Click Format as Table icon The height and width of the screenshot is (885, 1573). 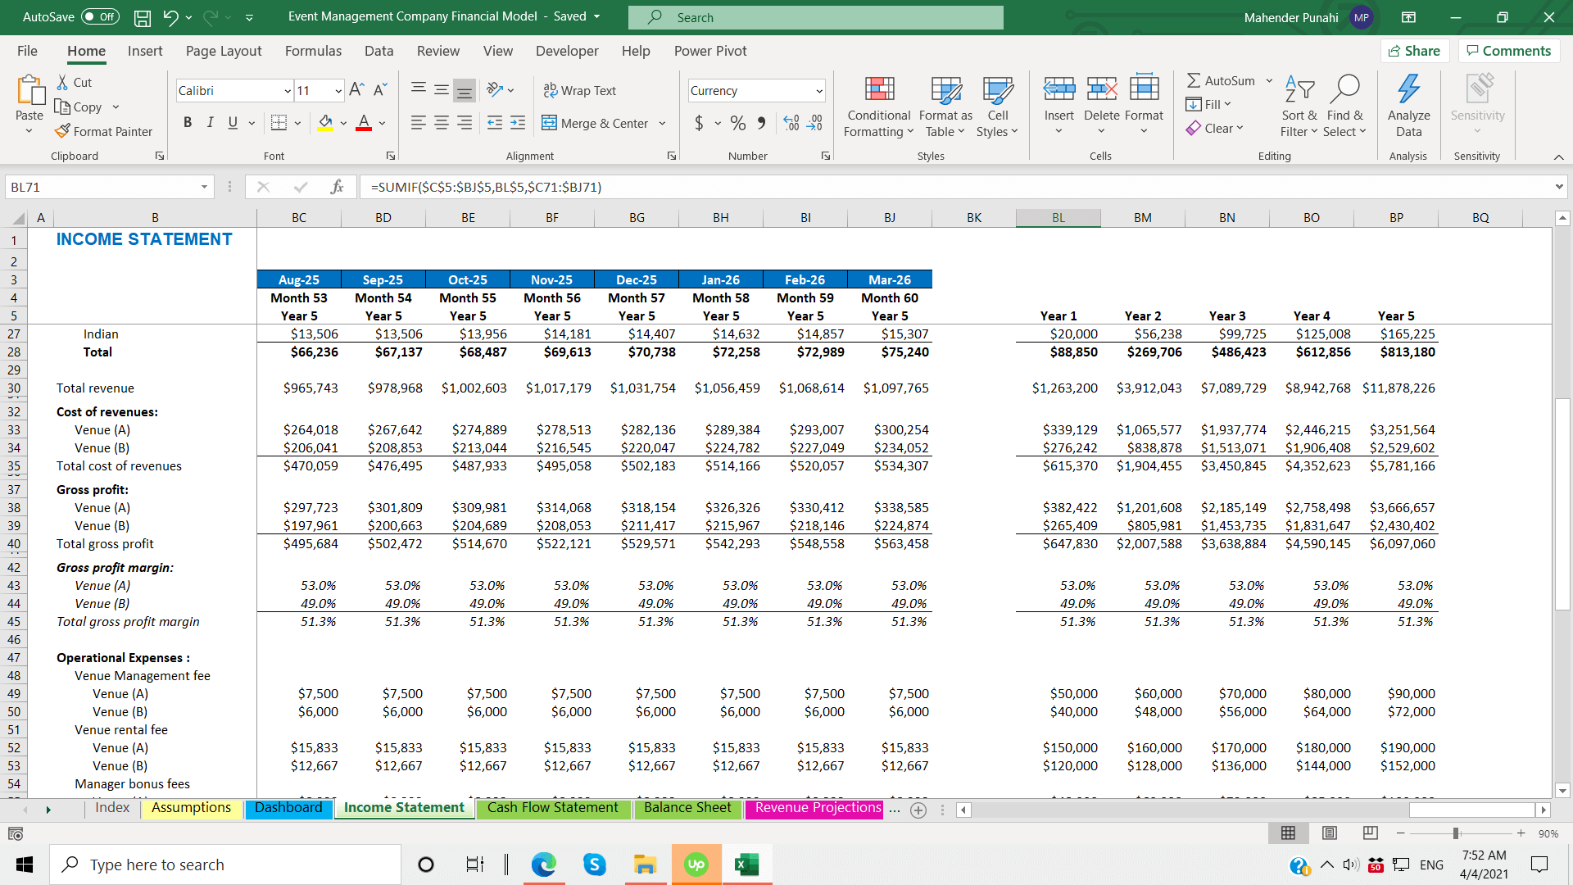click(x=945, y=89)
